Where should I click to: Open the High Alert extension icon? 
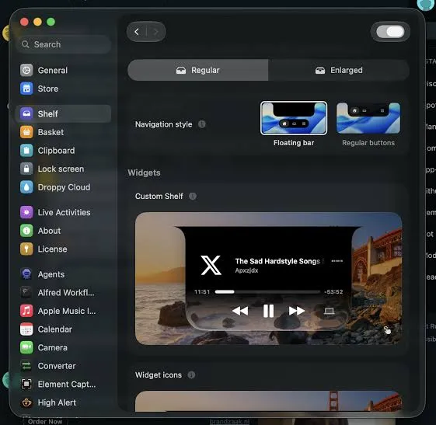click(26, 402)
